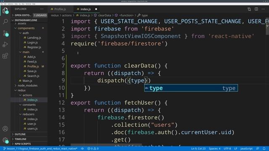Image resolution: width=269 pixels, height=151 pixels.
Task: Open Search.js in the file tree
Action: point(33,76)
